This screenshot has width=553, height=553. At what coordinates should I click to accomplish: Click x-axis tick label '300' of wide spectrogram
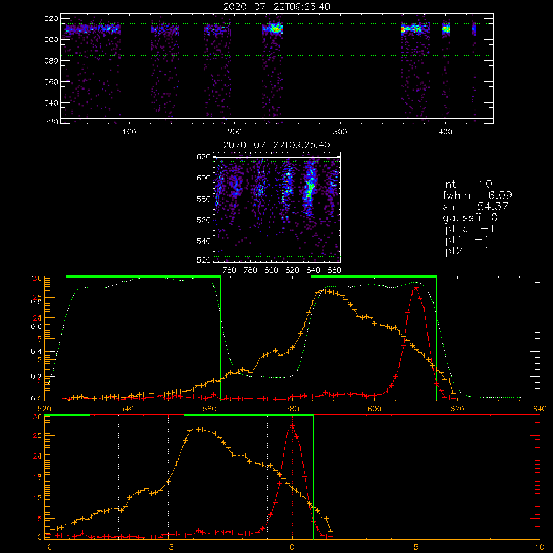tap(340, 132)
